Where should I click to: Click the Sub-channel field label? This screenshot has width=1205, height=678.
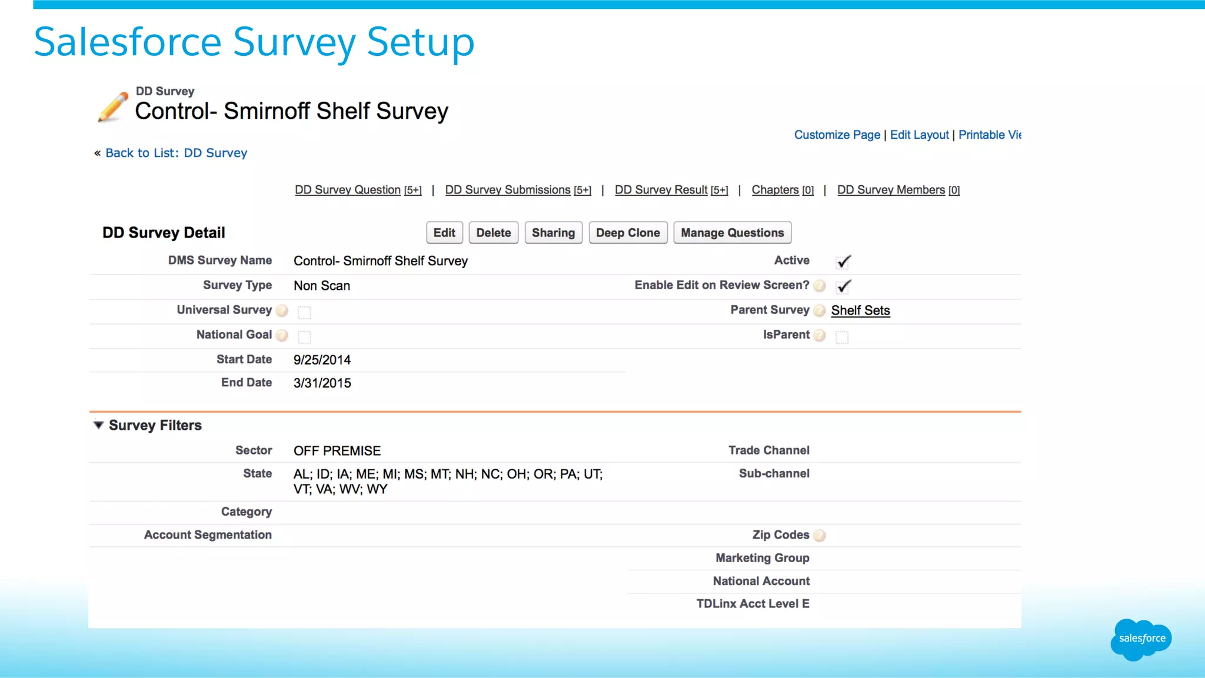coord(774,474)
